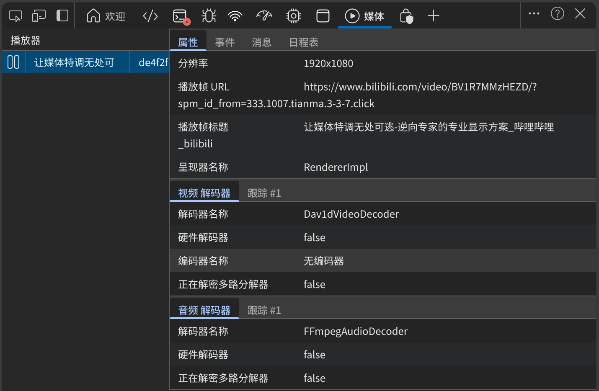This screenshot has width=599, height=391.
Task: Open the Elements tool (code brackets icon)
Action: (150, 16)
